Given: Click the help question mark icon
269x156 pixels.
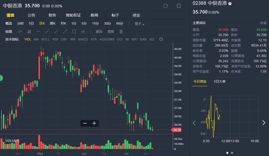Looking at the screenshot, I should 230,4.
